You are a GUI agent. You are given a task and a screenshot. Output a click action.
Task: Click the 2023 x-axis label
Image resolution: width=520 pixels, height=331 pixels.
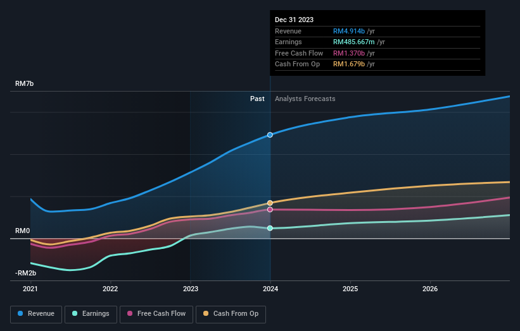pyautogui.click(x=191, y=289)
